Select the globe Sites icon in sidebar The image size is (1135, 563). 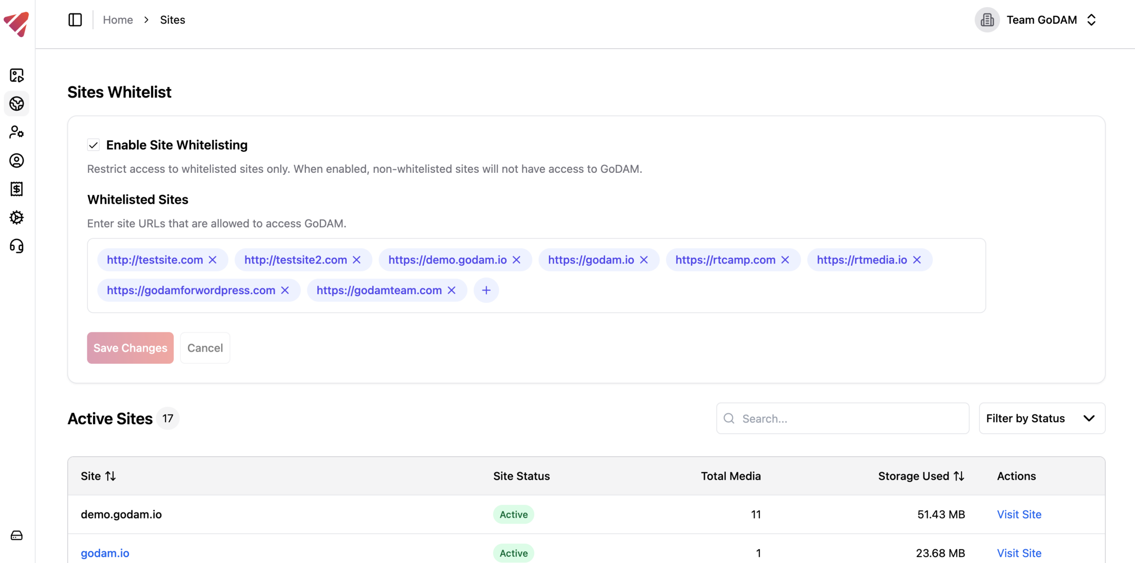[x=16, y=103]
